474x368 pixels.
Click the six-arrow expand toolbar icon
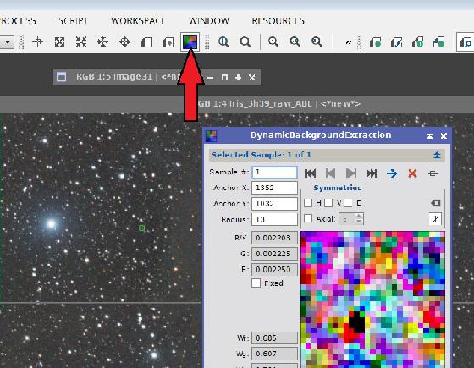point(102,41)
